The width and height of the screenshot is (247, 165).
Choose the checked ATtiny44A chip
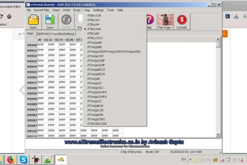click(x=114, y=29)
